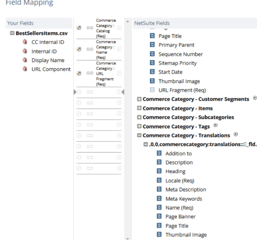Remove the Commerce Category : Name mapping row

pos(119,49)
